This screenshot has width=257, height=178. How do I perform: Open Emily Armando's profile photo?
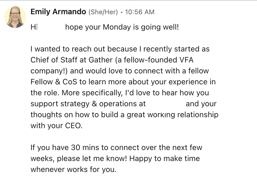click(x=15, y=17)
